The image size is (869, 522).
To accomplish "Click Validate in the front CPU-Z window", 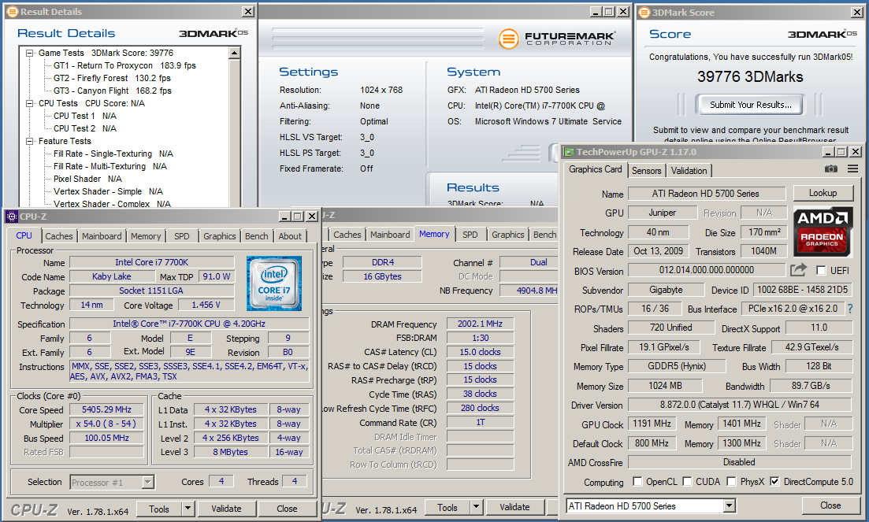I will pyautogui.click(x=226, y=508).
